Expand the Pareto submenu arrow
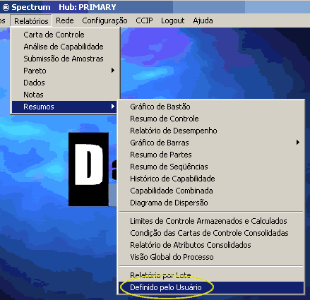This screenshot has height=300, width=310. 113,71
